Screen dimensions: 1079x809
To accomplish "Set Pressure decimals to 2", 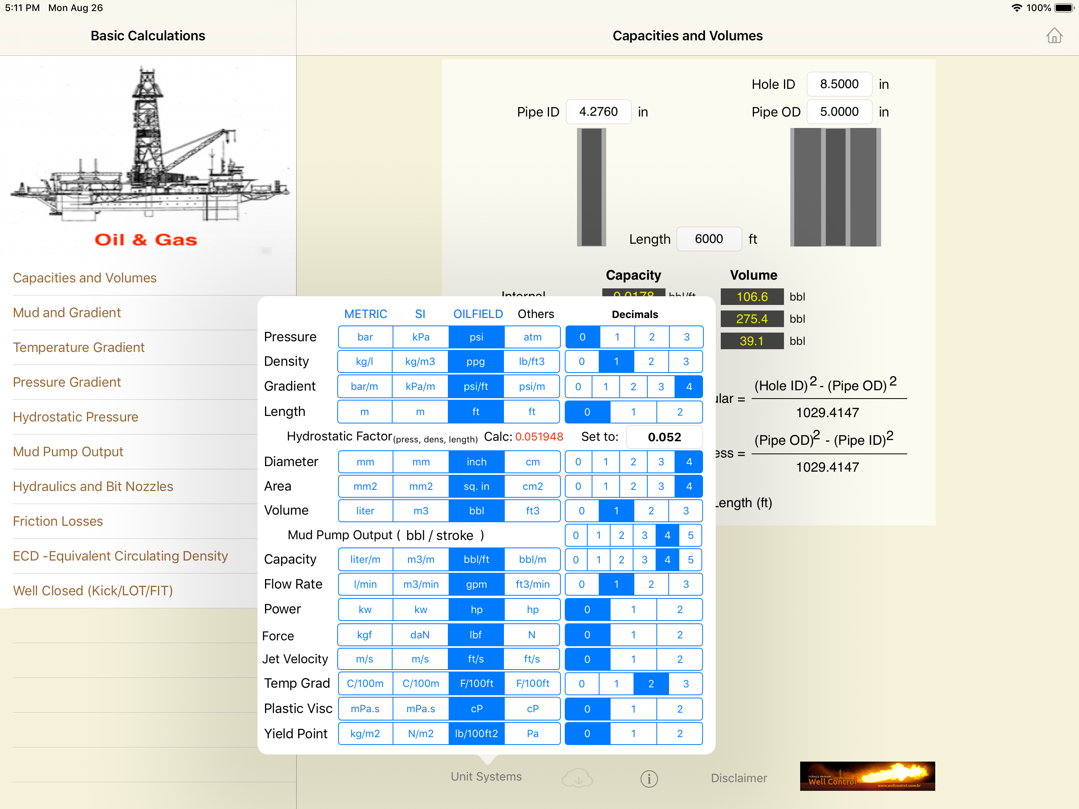I will [x=652, y=337].
